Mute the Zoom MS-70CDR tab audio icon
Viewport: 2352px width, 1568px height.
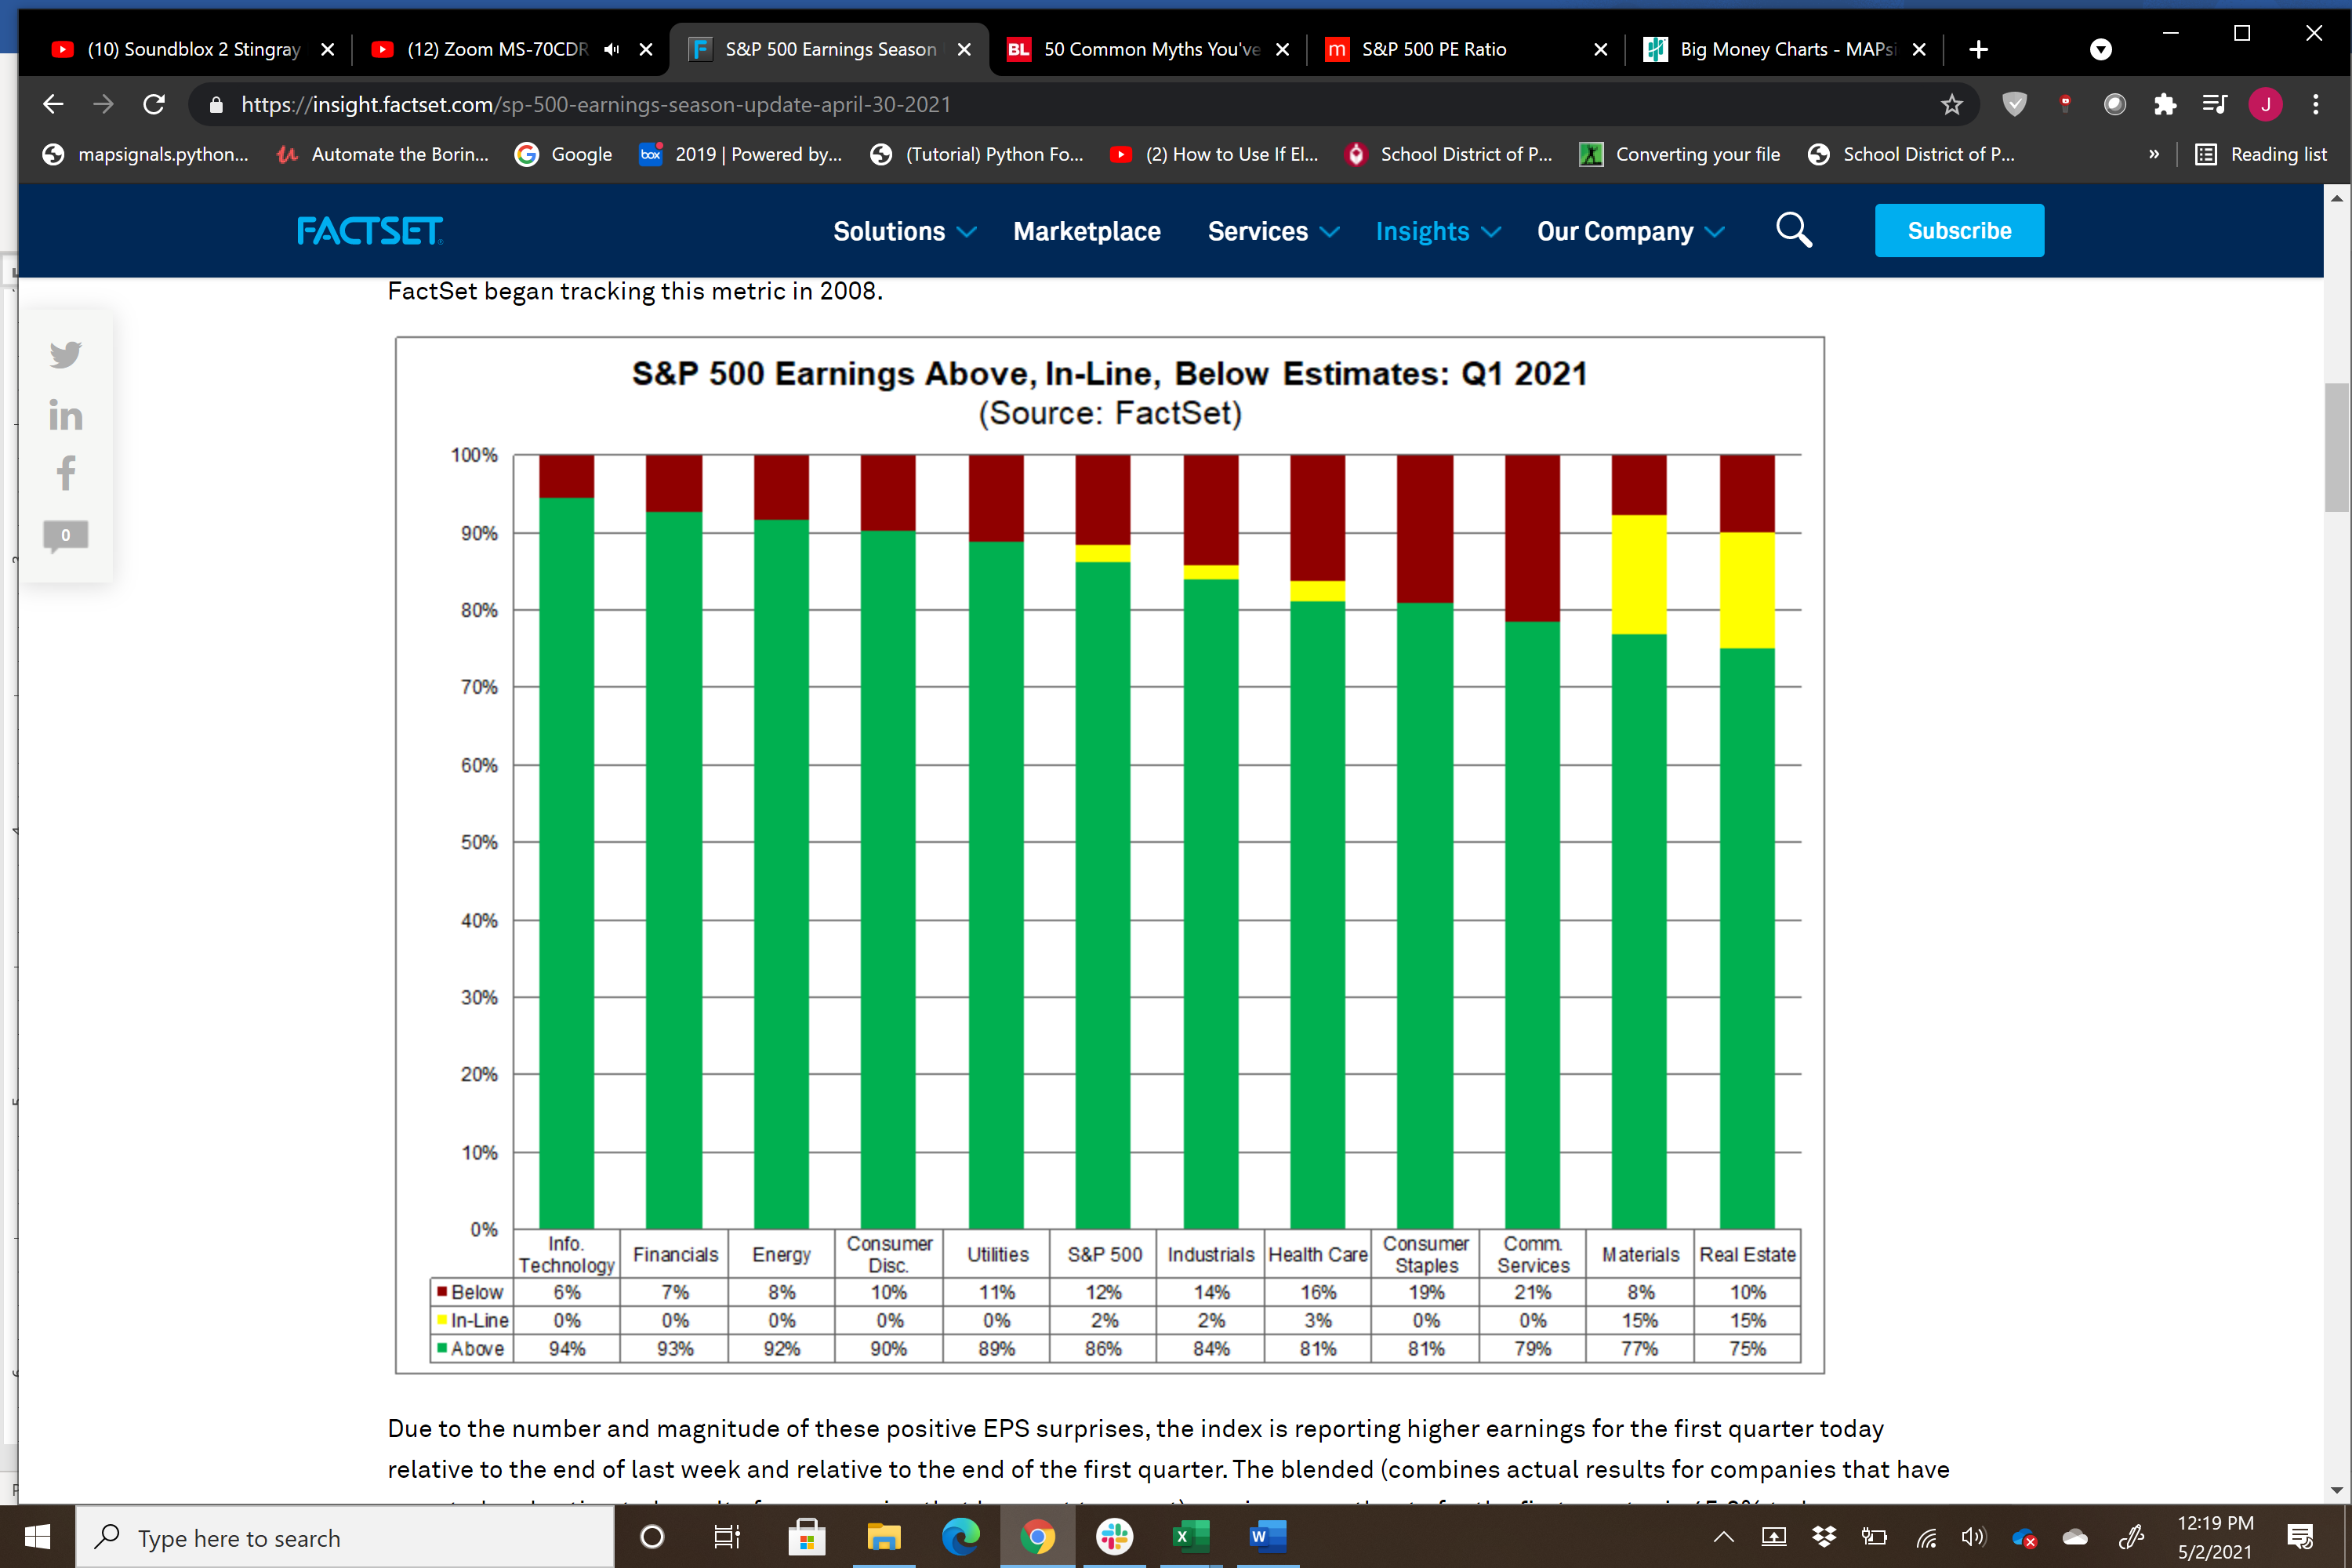click(611, 49)
